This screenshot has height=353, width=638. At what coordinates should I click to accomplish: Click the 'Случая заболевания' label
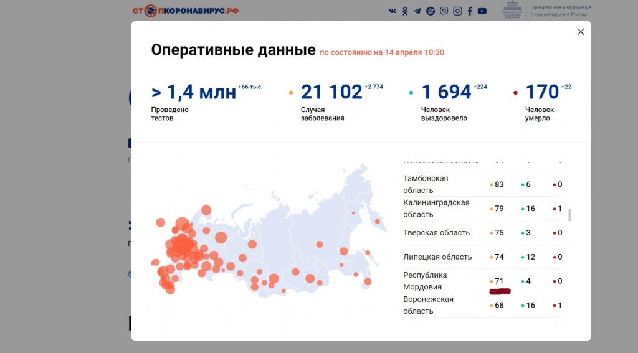point(322,114)
